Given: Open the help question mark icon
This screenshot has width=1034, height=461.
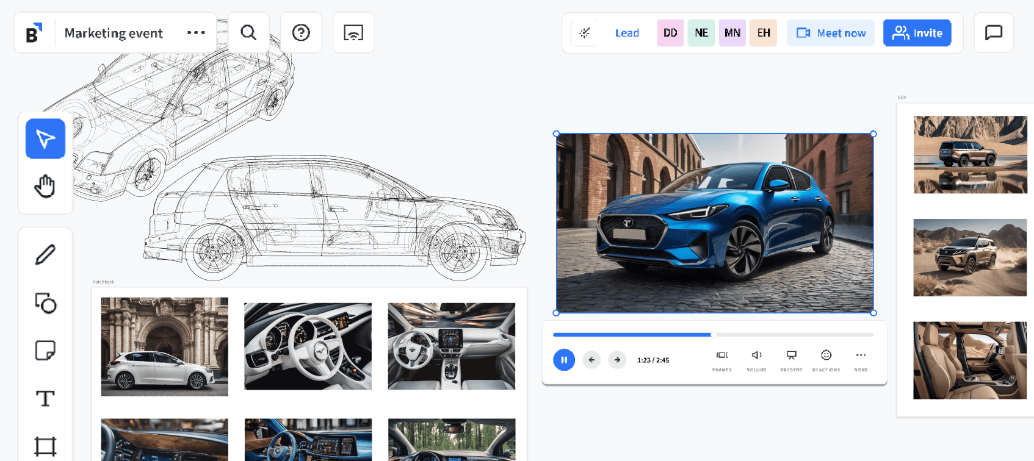Looking at the screenshot, I should coord(301,33).
